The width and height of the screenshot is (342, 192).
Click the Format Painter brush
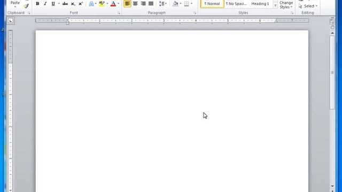(x=26, y=6)
